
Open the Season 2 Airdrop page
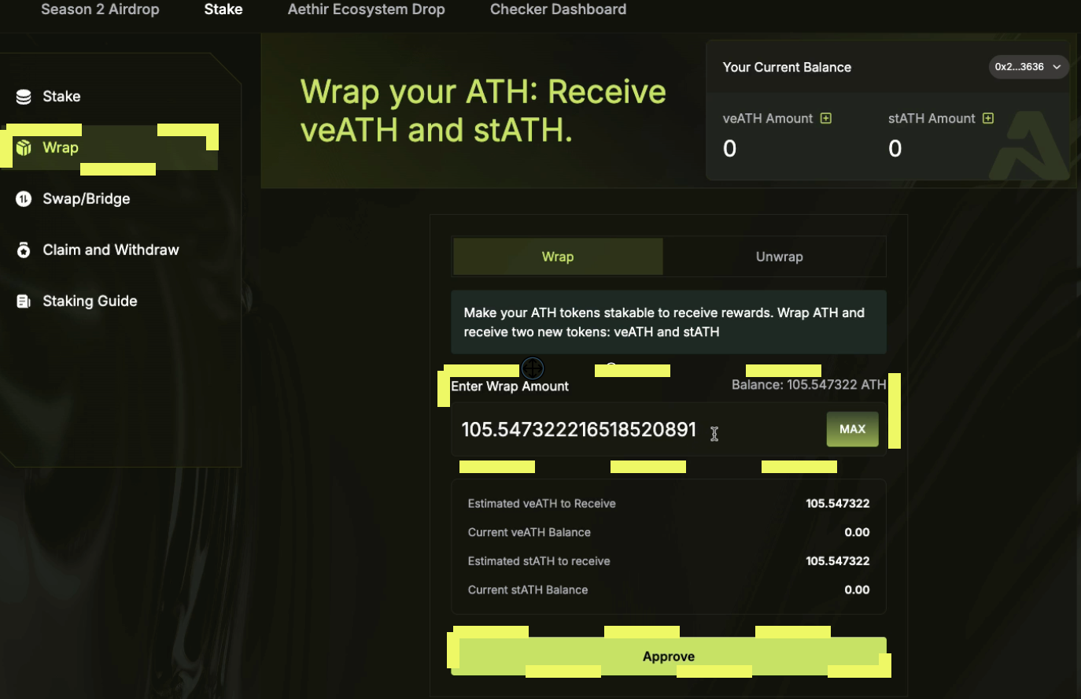pos(100,9)
